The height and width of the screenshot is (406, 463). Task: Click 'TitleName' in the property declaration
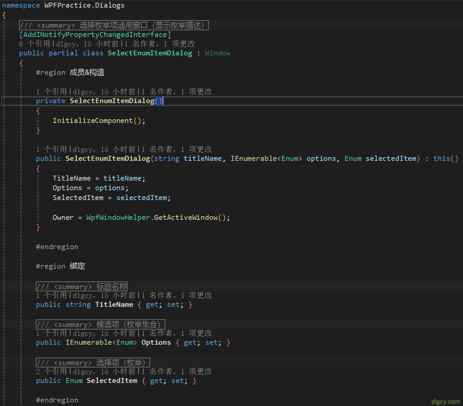tap(114, 304)
